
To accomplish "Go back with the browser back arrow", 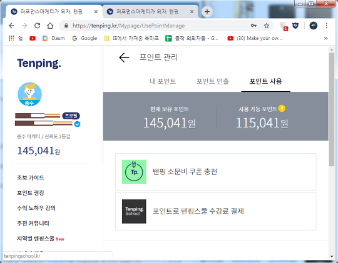I will click(12, 26).
